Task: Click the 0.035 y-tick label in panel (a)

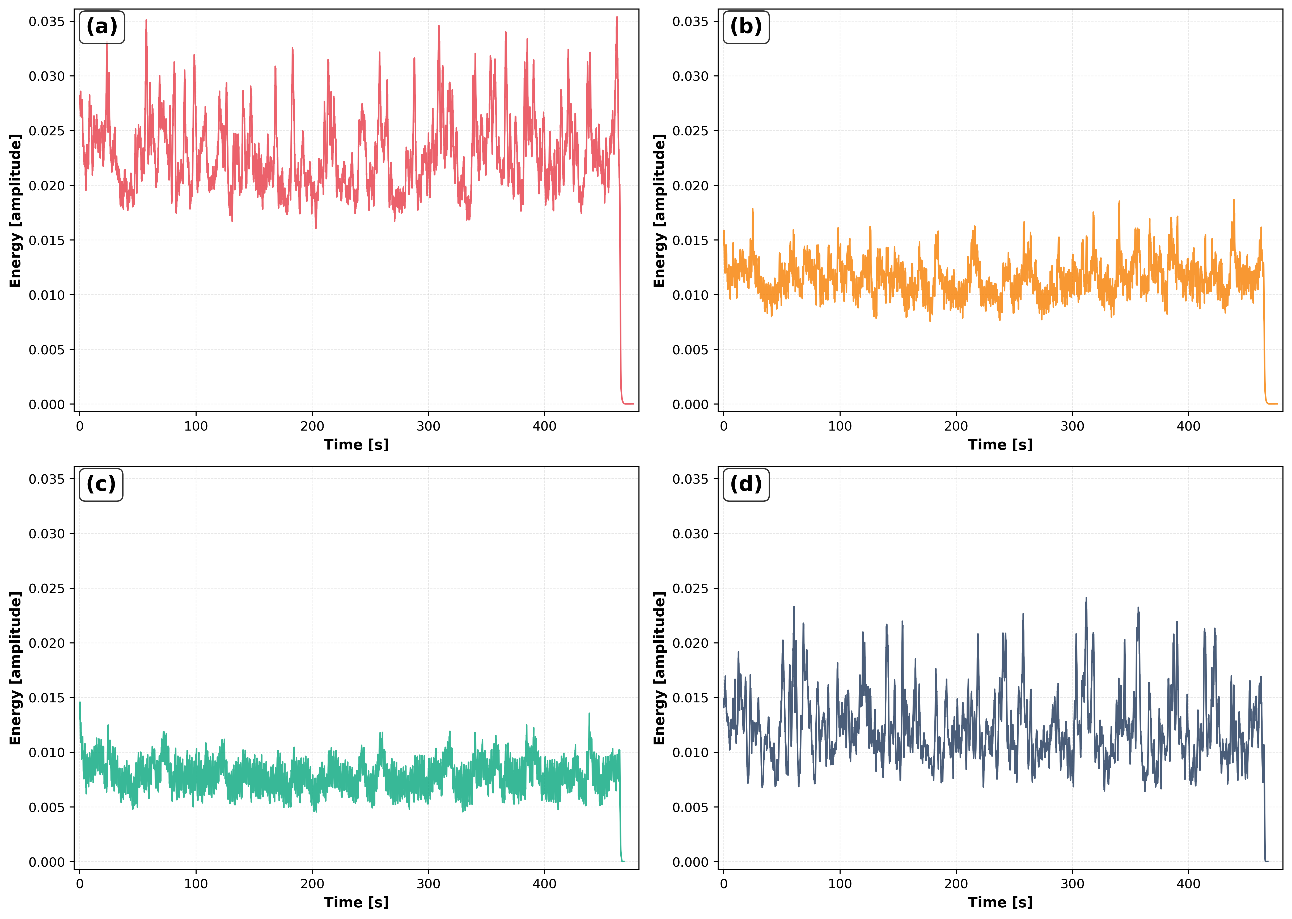Action: [x=47, y=22]
